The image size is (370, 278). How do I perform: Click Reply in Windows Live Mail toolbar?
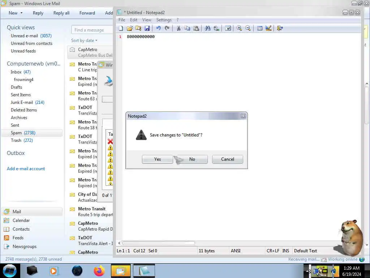click(x=38, y=13)
